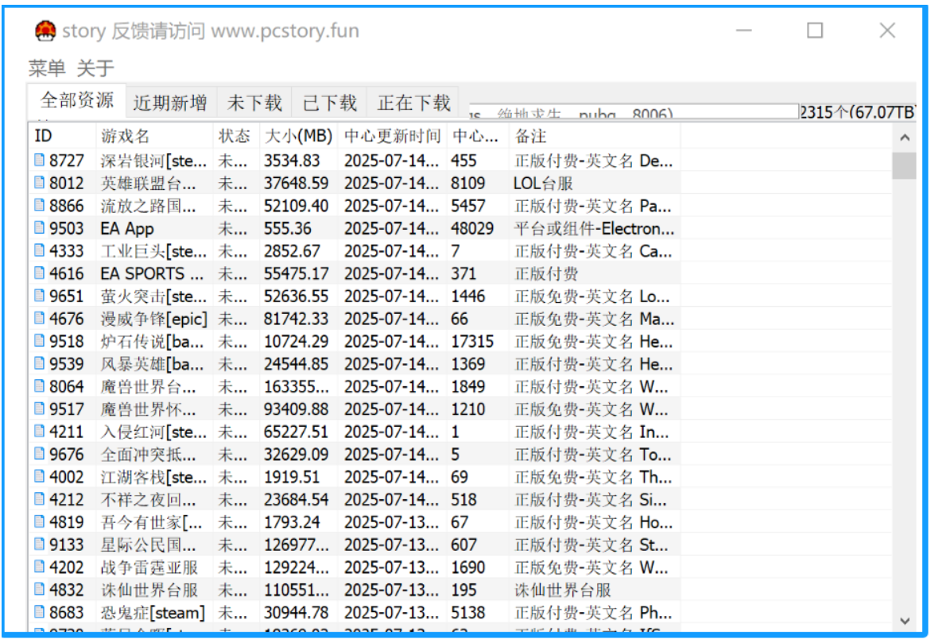Image resolution: width=931 pixels, height=643 pixels.
Task: Click the file icon of row 4832
Action: (39, 589)
